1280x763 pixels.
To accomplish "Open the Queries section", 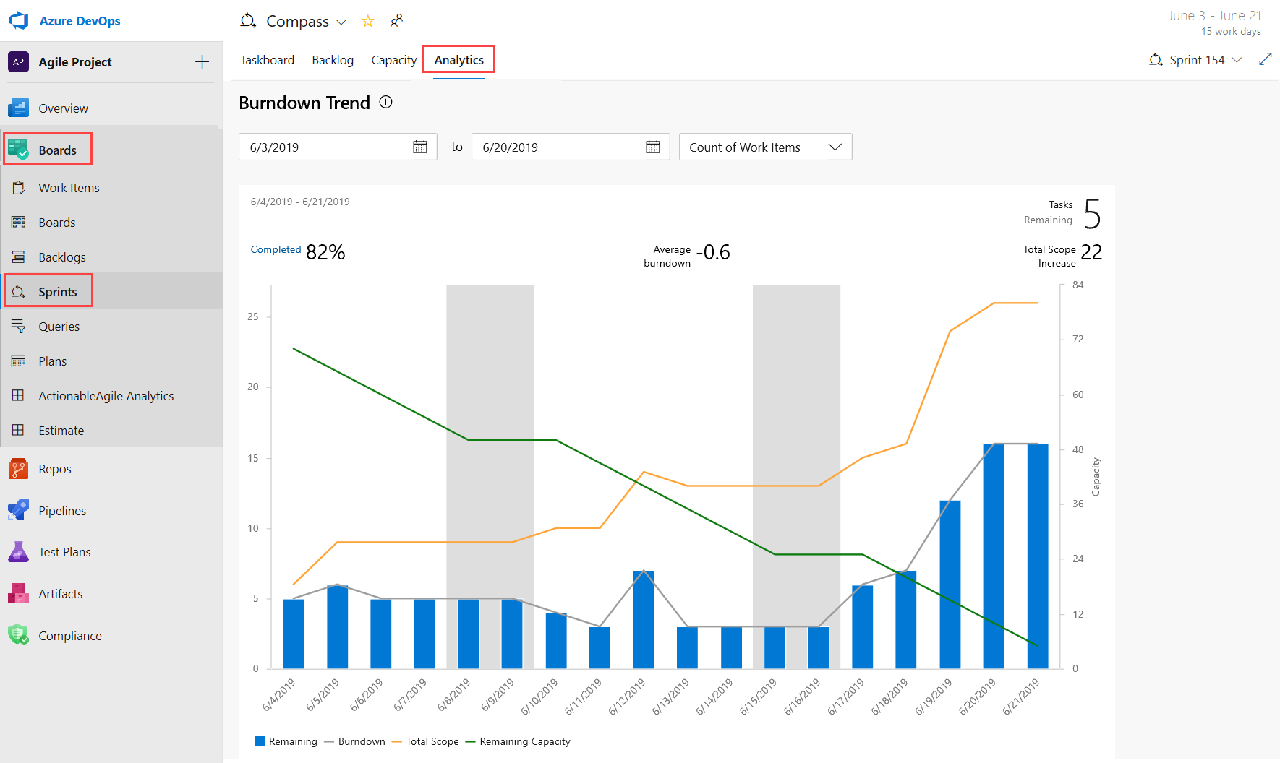I will (x=59, y=326).
